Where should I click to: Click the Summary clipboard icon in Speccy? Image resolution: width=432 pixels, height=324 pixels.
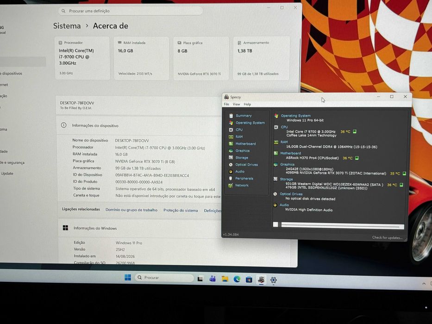[231, 116]
